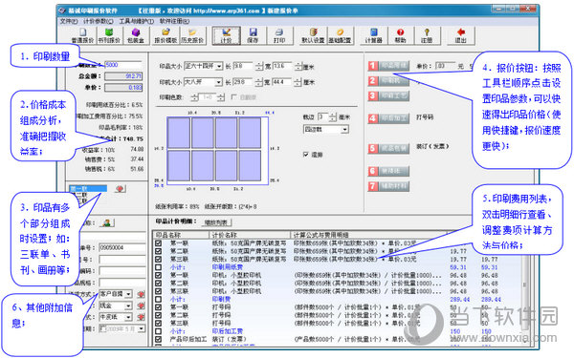
Task: Click customer lookup person icon
Action: 107,222
